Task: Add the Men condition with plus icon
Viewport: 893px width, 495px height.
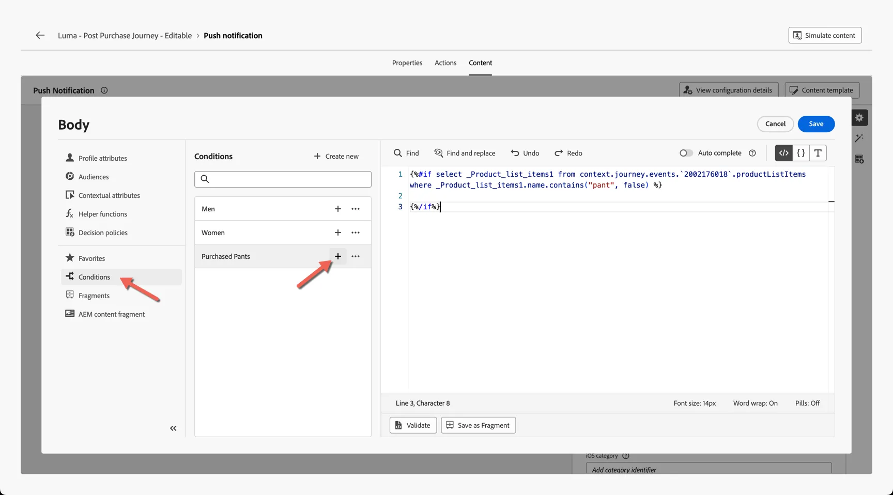Action: (338, 209)
